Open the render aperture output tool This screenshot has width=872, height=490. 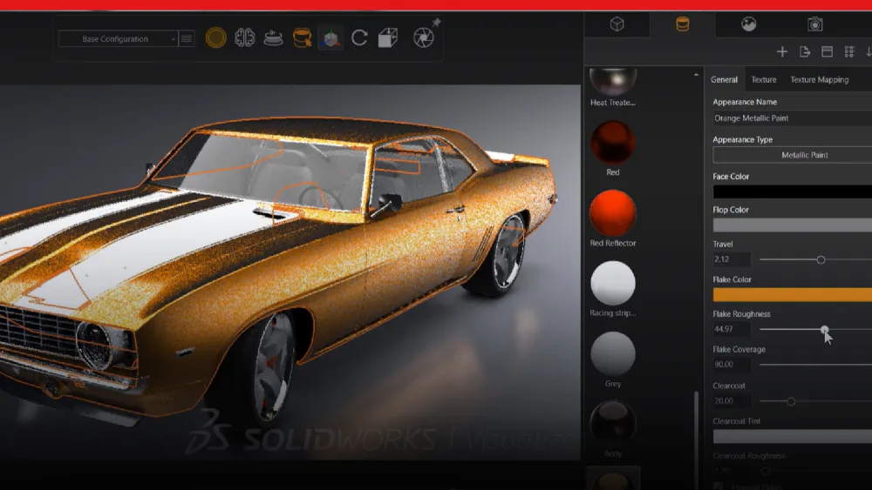pyautogui.click(x=424, y=37)
